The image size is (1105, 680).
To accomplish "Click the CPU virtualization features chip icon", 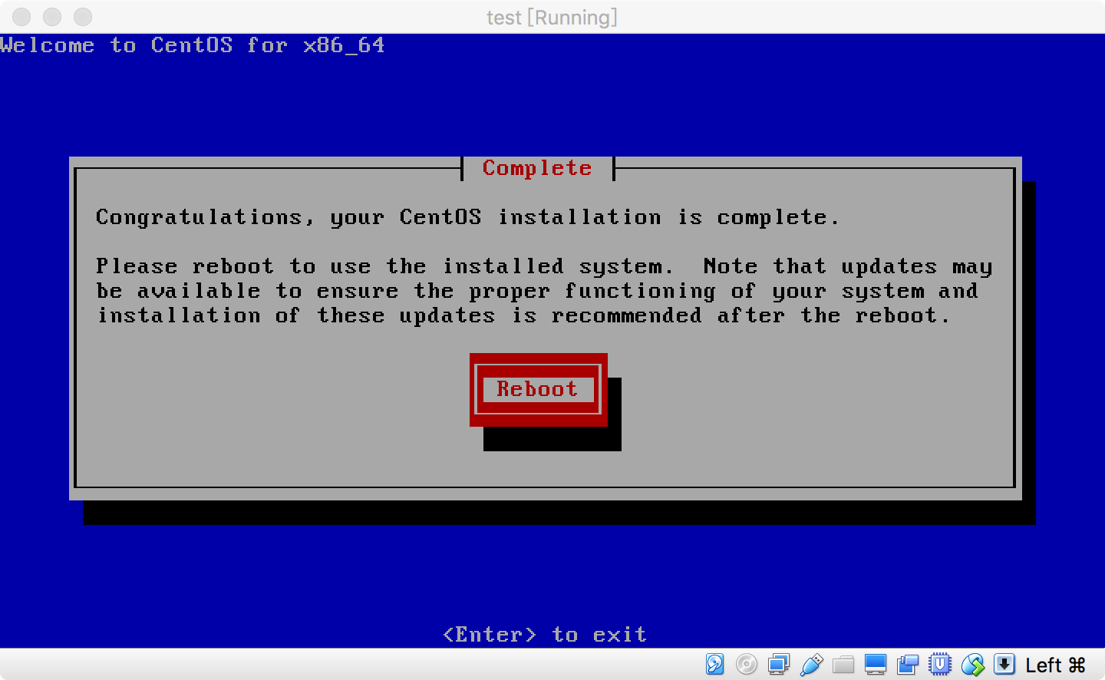I will (x=940, y=664).
